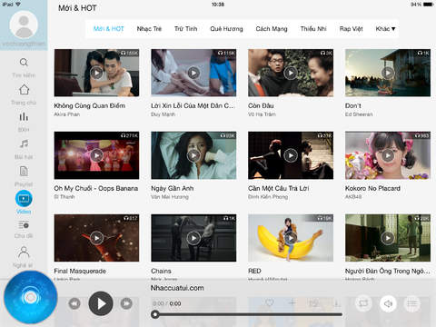
Task: Expand the Khác dropdown in genre tabs
Action: (385, 29)
